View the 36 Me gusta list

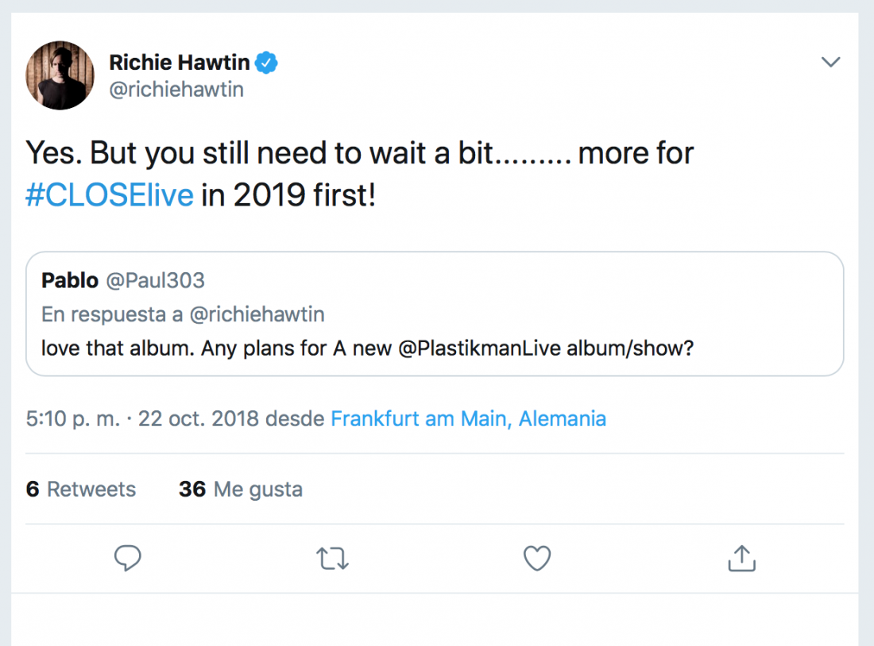[241, 489]
